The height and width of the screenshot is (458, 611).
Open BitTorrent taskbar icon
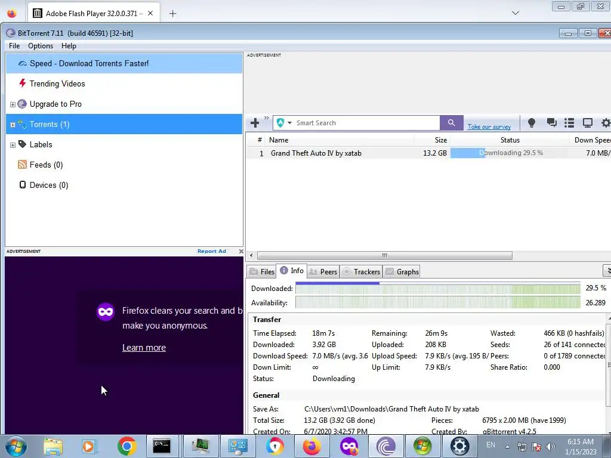[x=386, y=446]
